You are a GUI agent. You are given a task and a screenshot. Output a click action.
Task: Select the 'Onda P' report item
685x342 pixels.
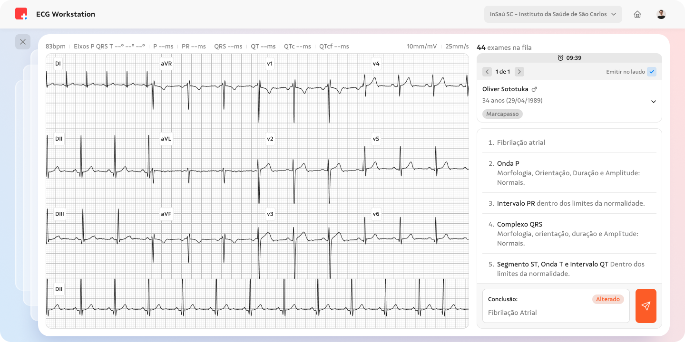tap(508, 163)
